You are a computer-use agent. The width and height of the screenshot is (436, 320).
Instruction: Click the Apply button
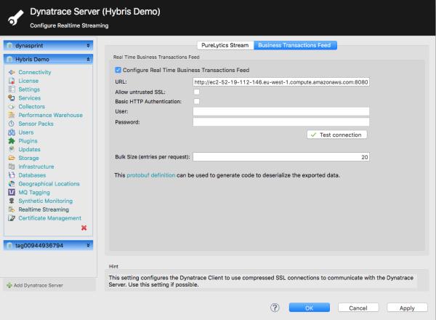(407, 308)
